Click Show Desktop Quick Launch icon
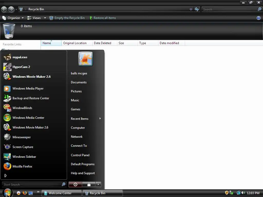 pyautogui.click(x=31, y=193)
